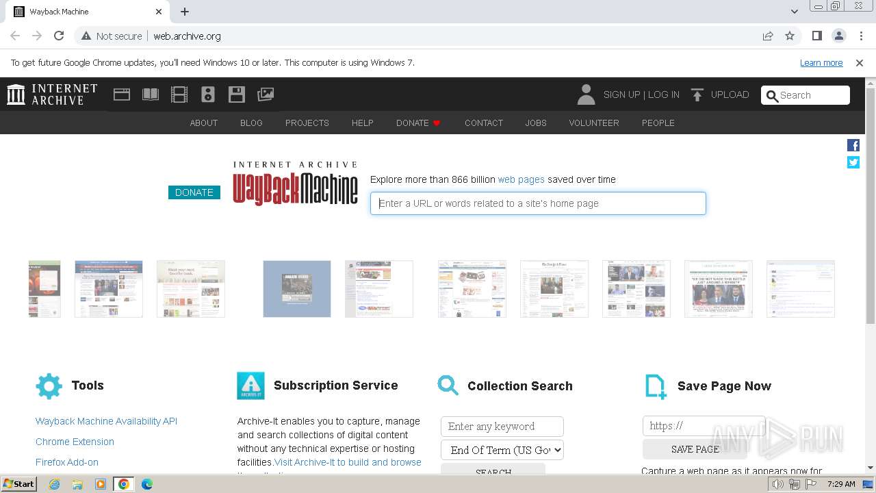This screenshot has width=876, height=493.
Task: Open the Chrome share page icon
Action: 768,36
